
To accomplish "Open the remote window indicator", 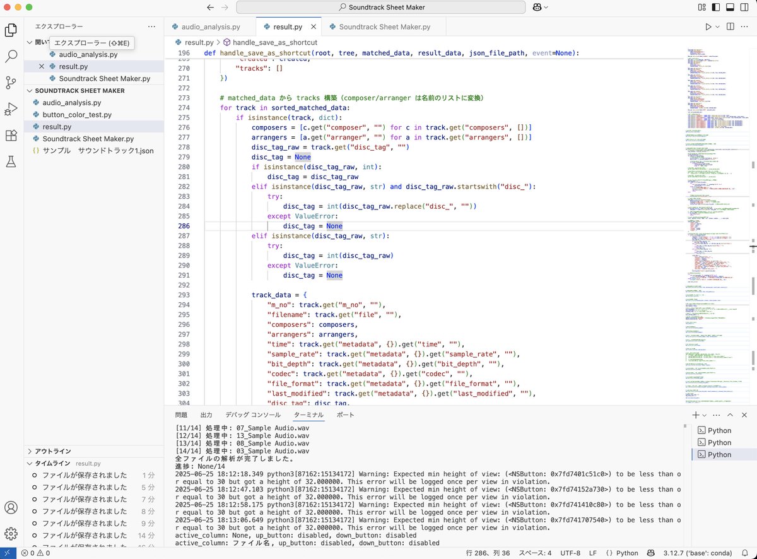I will (x=7, y=553).
